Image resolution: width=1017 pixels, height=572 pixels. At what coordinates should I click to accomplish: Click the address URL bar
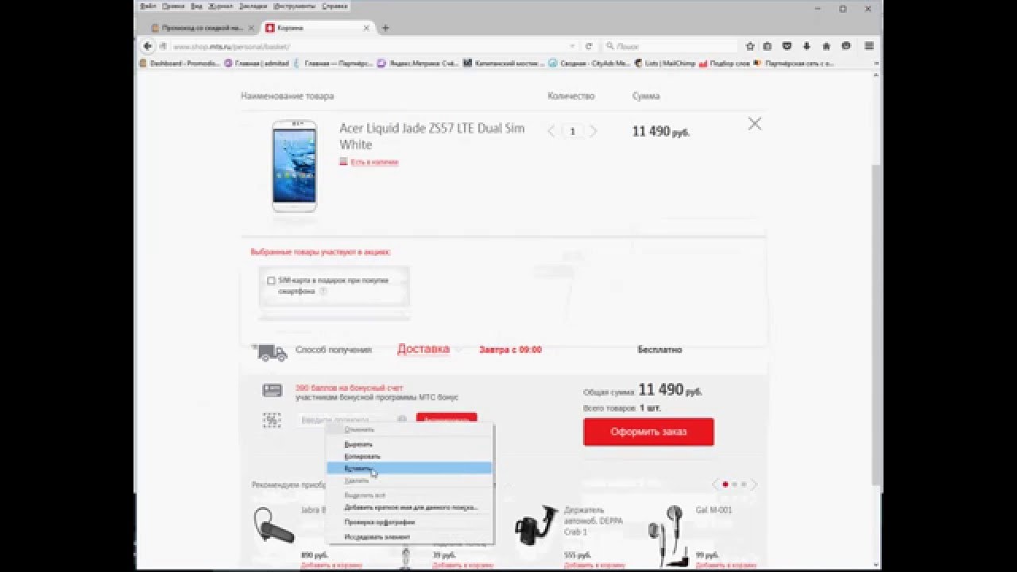365,46
